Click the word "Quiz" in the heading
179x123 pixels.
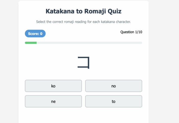click(114, 11)
